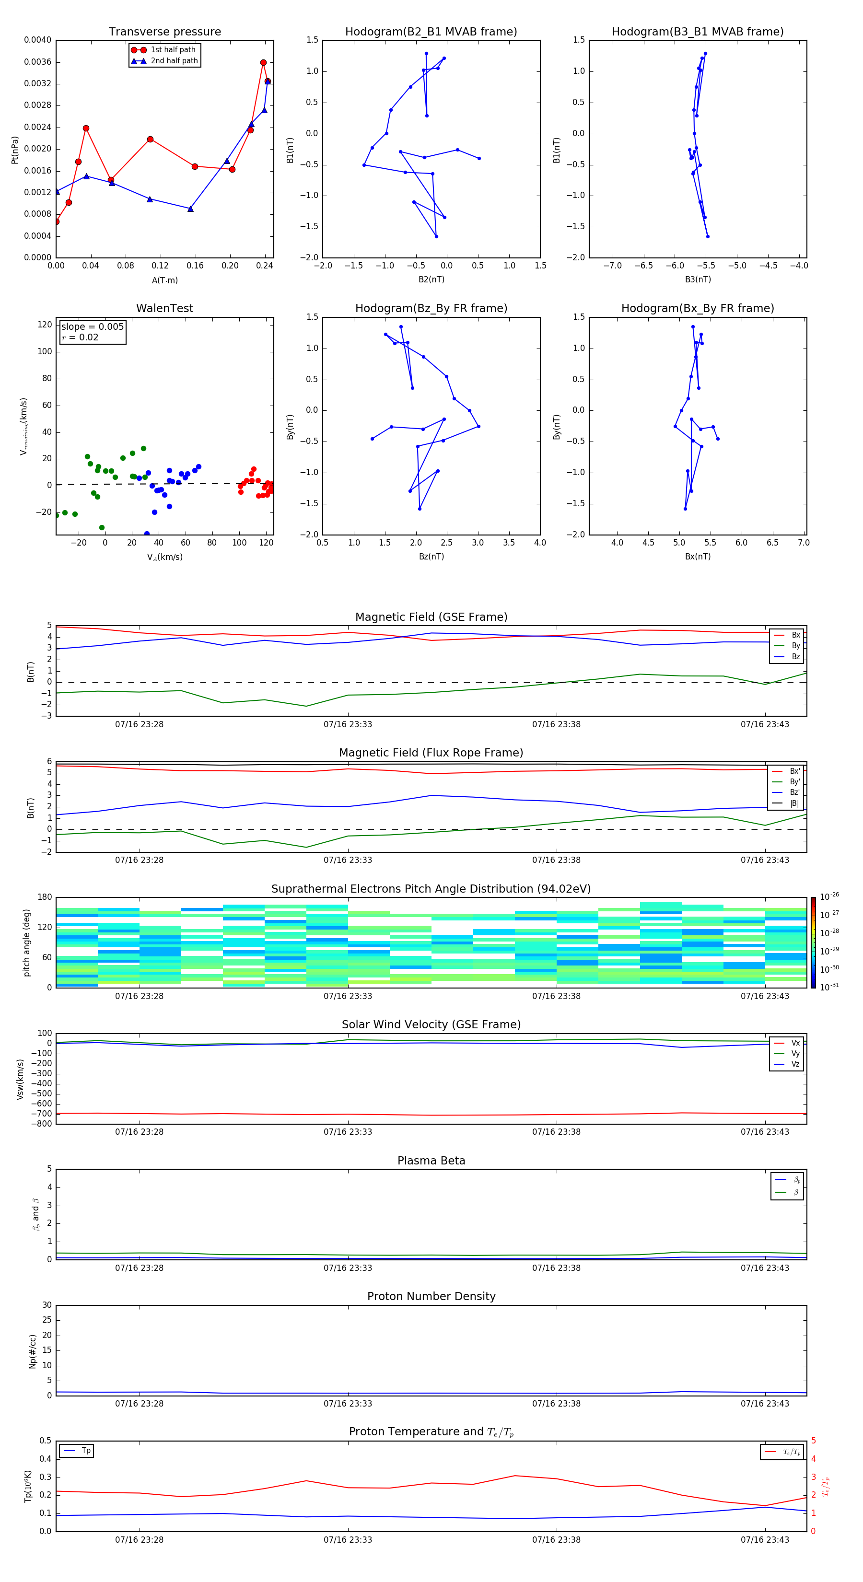Click the 'Transverse pressure' plot title
The height and width of the screenshot is (1582, 863).
pos(164,31)
